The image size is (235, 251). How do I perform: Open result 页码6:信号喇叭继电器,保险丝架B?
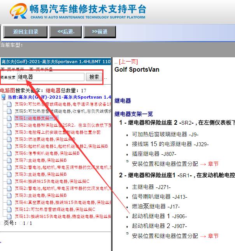pyautogui.click(x=47, y=153)
